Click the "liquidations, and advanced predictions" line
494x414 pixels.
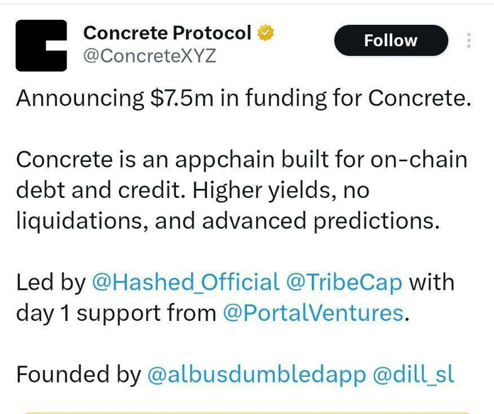point(227,221)
